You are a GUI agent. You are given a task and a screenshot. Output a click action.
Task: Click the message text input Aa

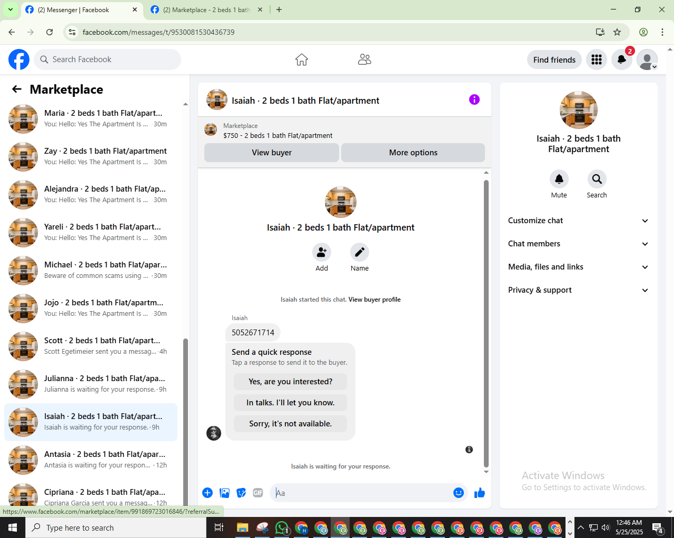point(361,493)
